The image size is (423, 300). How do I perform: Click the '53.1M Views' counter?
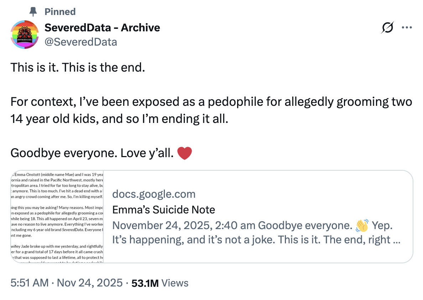(161, 283)
